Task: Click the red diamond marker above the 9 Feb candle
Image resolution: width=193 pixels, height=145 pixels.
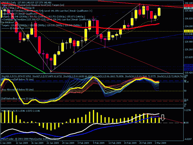Action: (x=93, y=17)
